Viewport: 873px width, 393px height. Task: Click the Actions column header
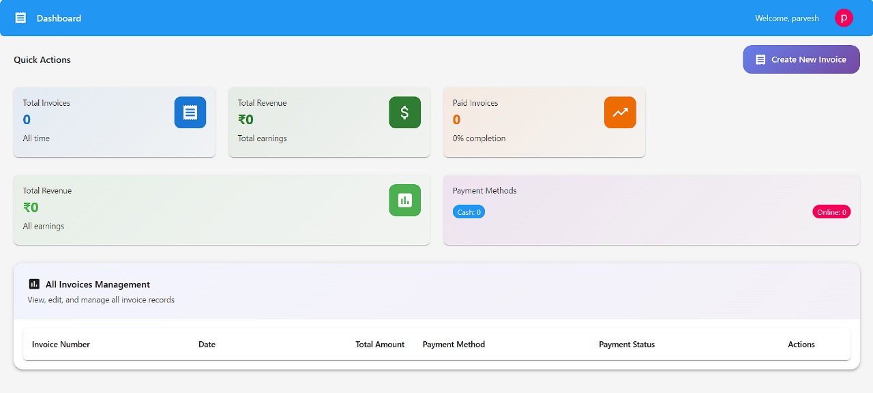(x=801, y=345)
